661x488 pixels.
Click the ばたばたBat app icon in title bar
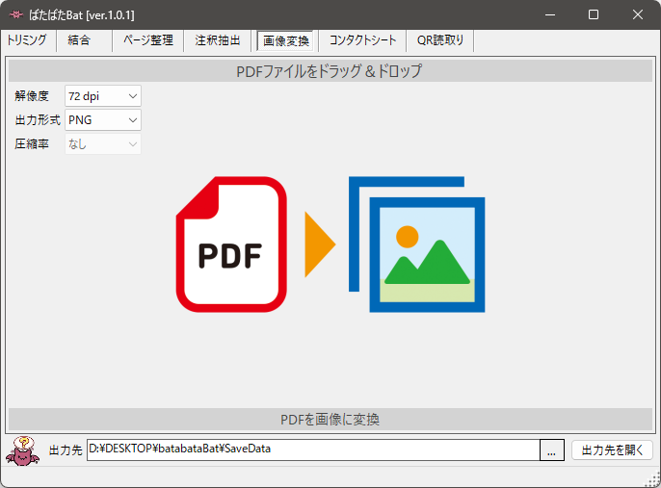[x=16, y=14]
